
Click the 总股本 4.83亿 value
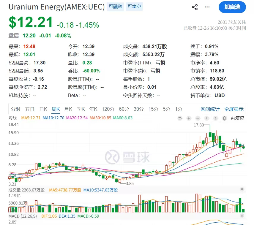pos(217,87)
